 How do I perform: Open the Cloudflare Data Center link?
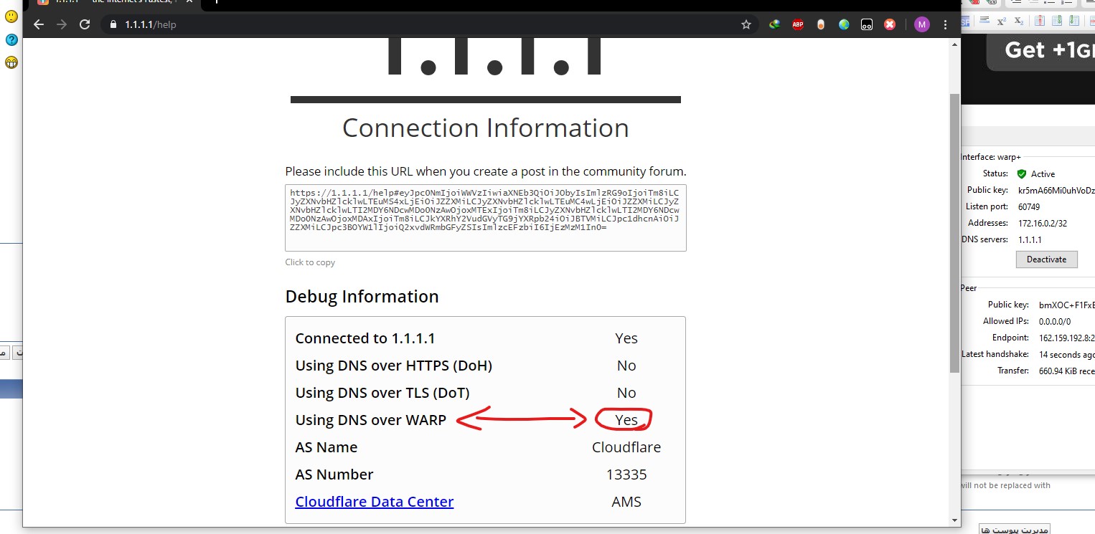click(x=374, y=502)
